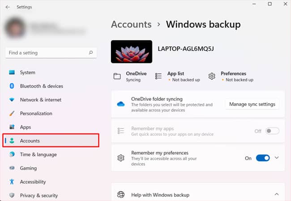Click the Gaming controller icon
291x201 pixels.
tap(12, 168)
